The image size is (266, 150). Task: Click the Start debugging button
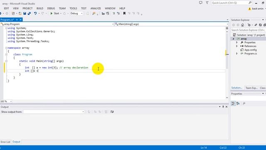coord(55,13)
